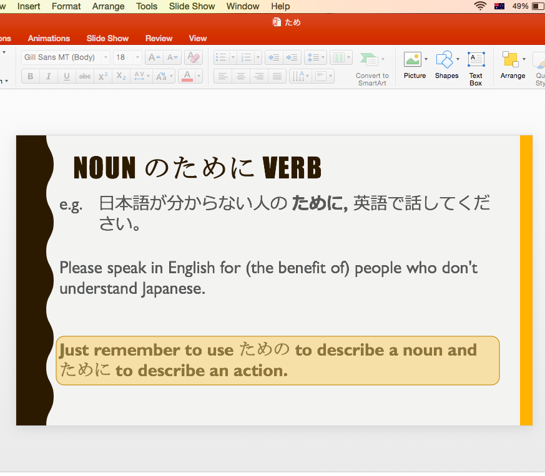545x476 pixels.
Task: Switch to the View ribbon tab
Action: click(x=198, y=38)
